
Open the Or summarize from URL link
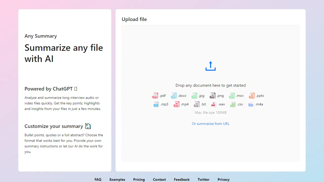[x=211, y=124]
